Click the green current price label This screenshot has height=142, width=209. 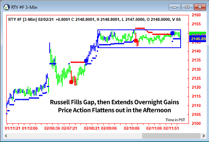coord(197,34)
